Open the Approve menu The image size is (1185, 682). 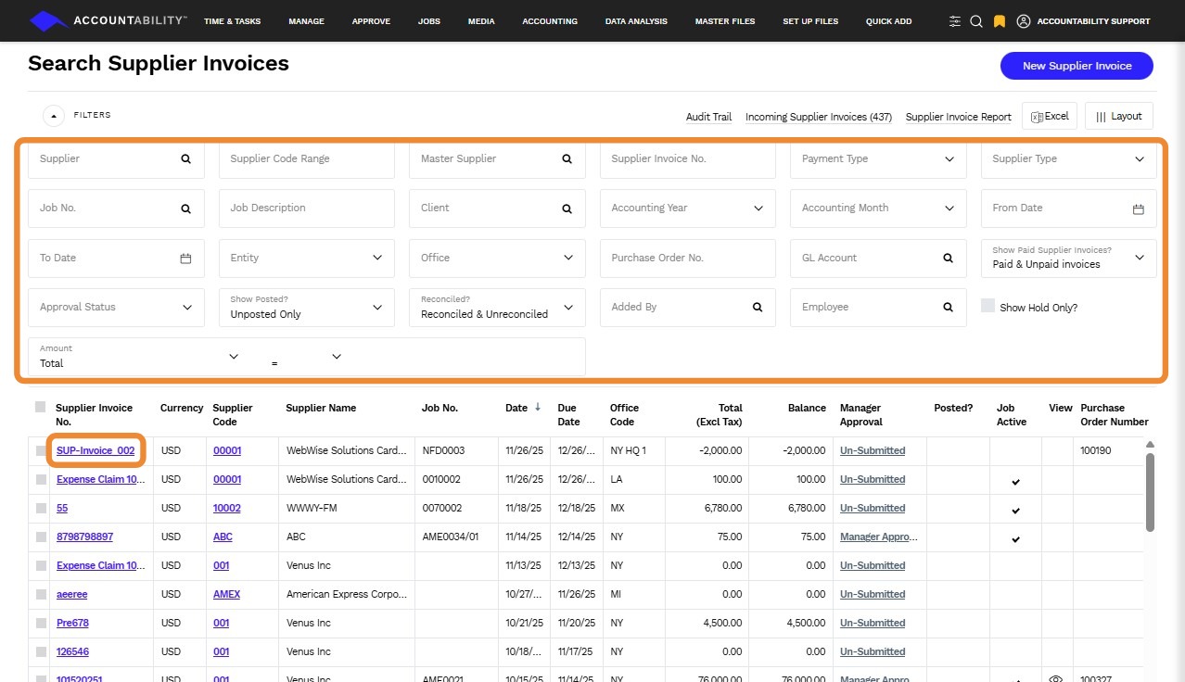[x=371, y=21]
